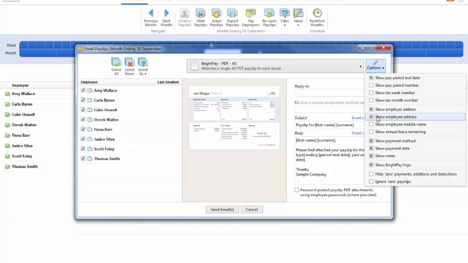Click the Joe Bloggs payslip preview
468x263 pixels.
[x=234, y=117]
